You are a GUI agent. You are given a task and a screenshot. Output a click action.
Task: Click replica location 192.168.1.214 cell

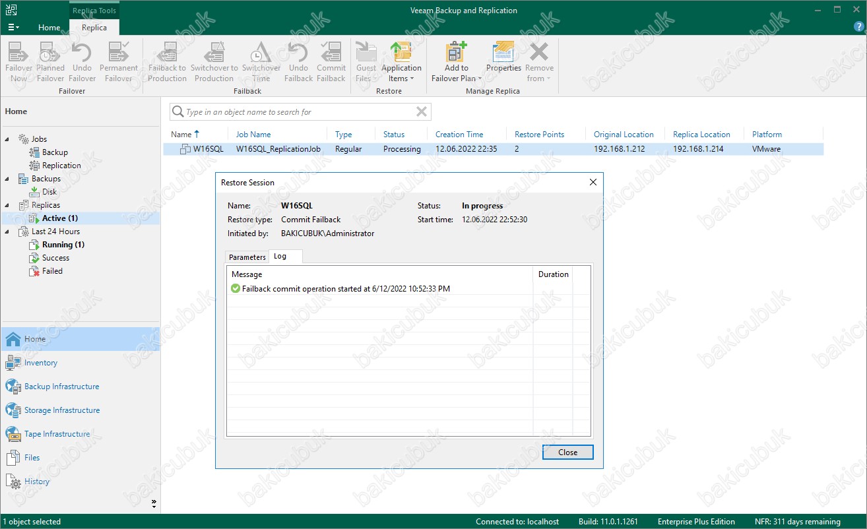(x=698, y=149)
